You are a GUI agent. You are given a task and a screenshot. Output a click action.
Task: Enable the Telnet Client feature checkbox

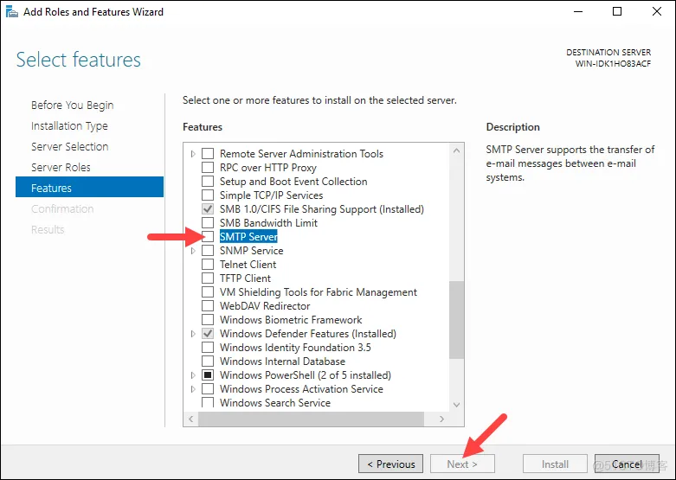click(208, 265)
